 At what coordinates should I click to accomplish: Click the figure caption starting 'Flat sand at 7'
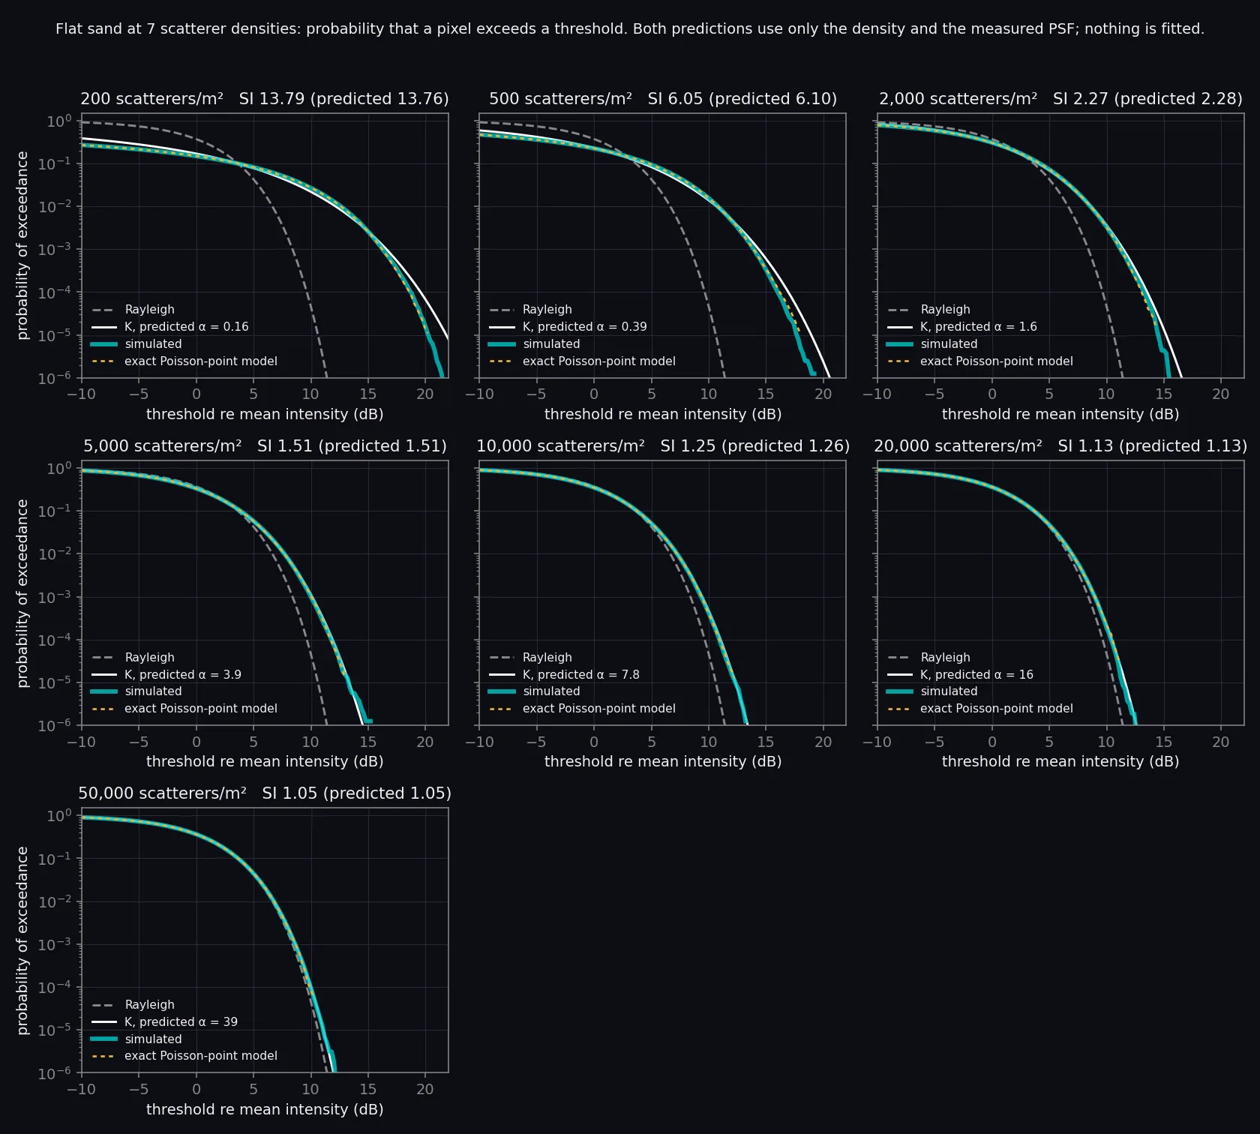[630, 29]
